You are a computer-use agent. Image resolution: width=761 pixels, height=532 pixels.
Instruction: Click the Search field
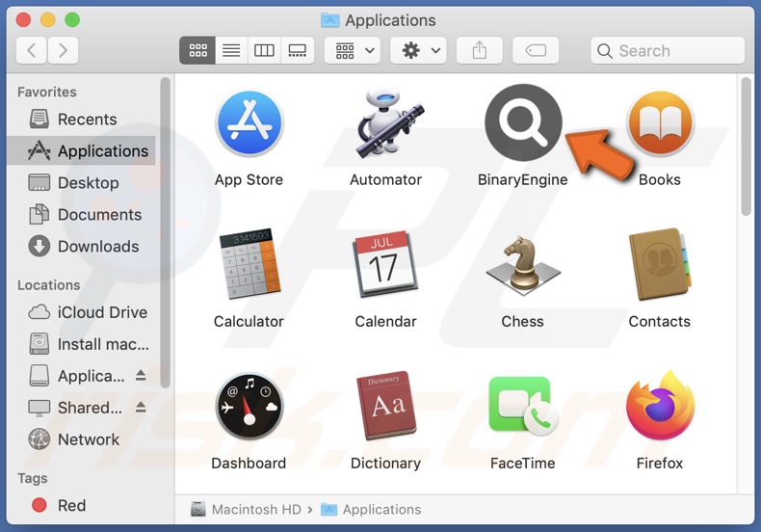[x=668, y=50]
